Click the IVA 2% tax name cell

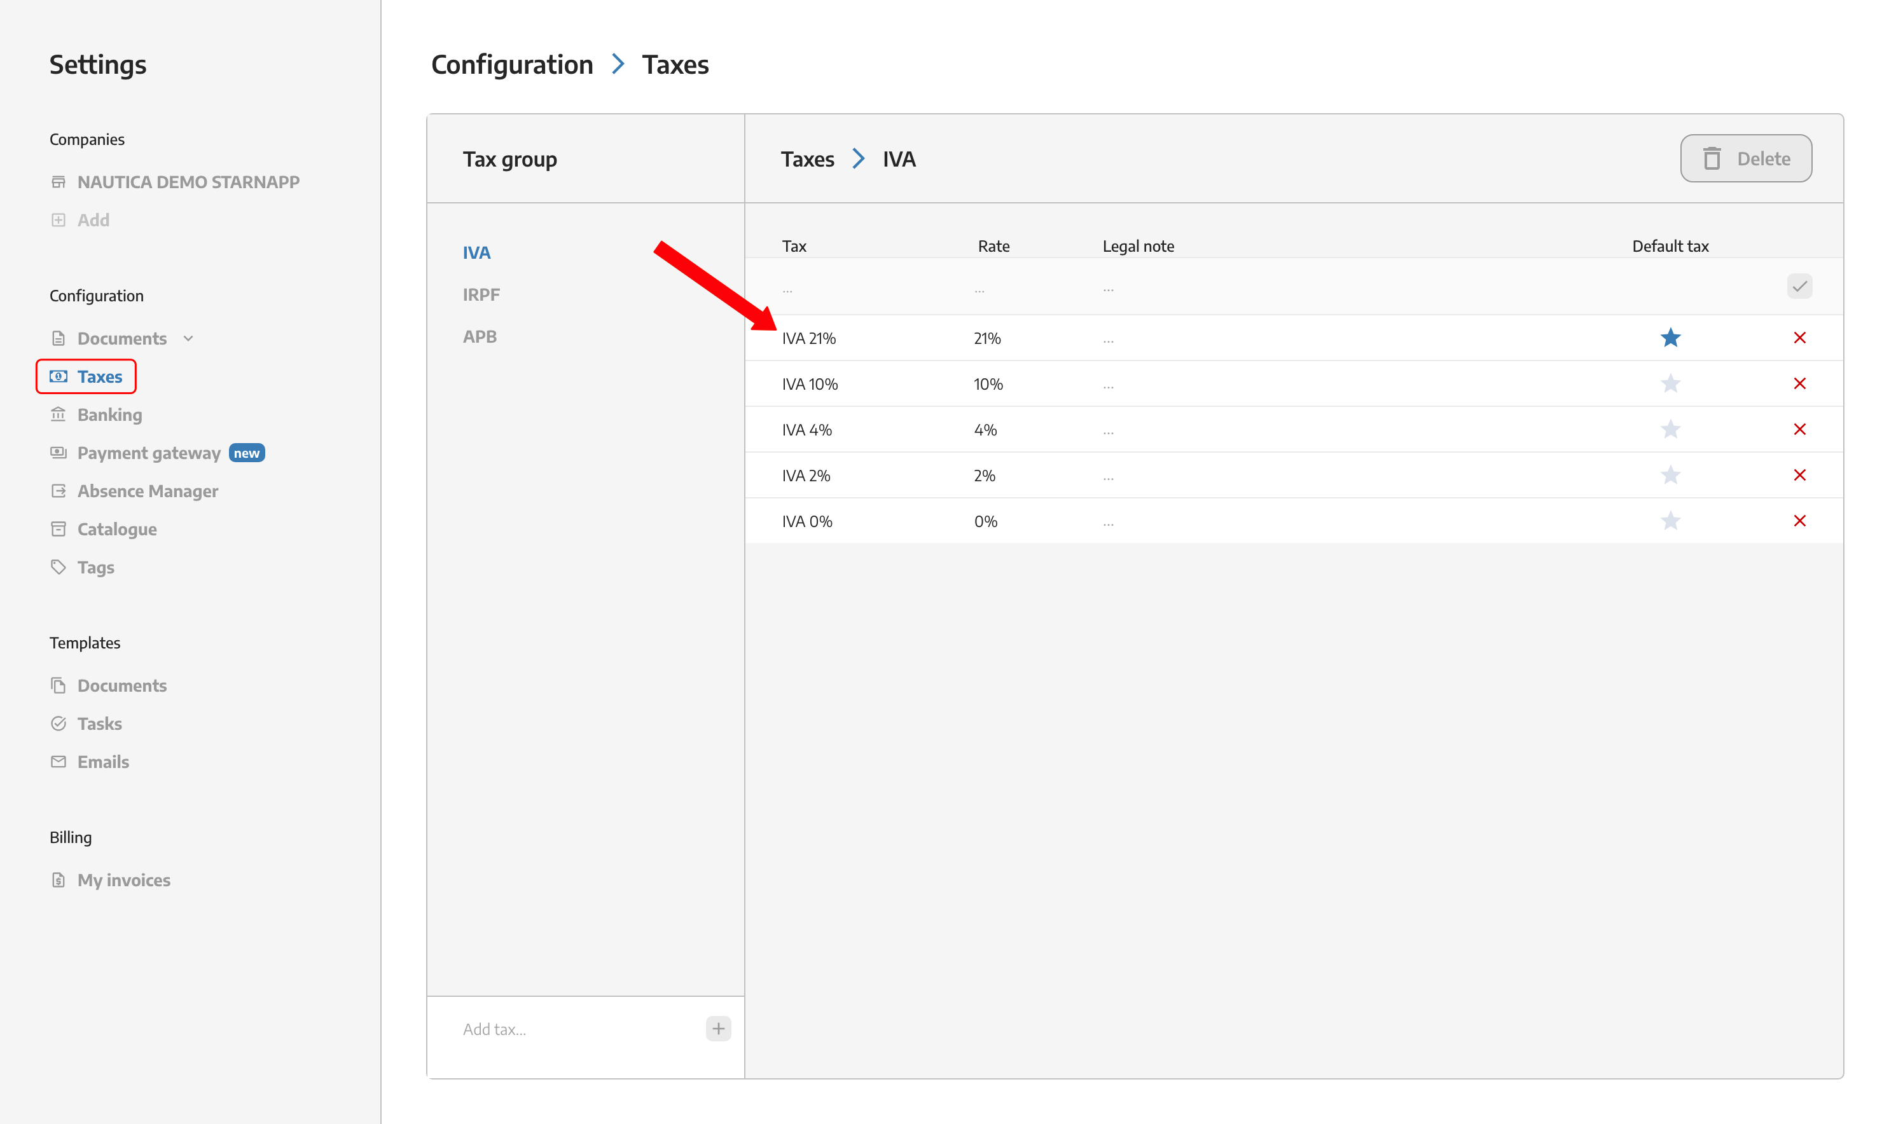click(x=806, y=476)
